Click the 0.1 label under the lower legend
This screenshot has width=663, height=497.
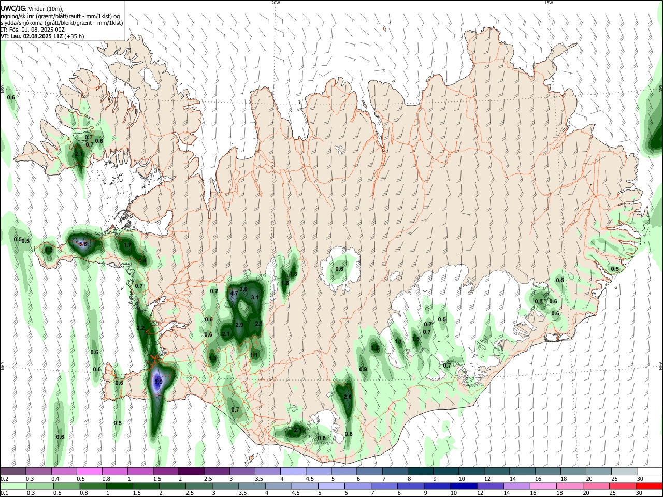(4, 493)
